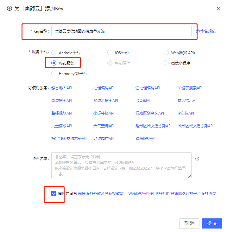
Task: Click the 提交 button
Action: [x=212, y=223]
